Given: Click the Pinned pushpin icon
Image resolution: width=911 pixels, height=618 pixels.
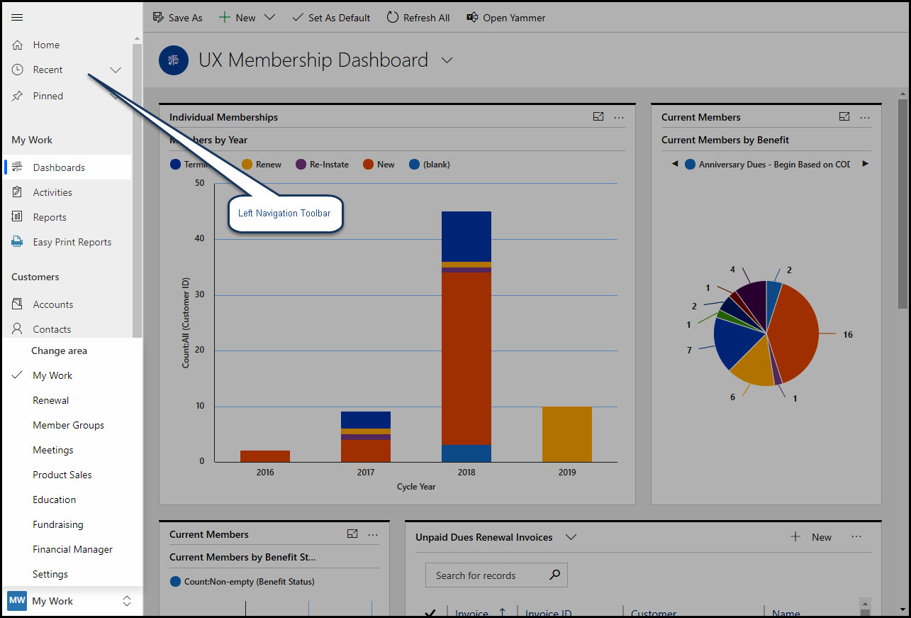Looking at the screenshot, I should click(17, 95).
